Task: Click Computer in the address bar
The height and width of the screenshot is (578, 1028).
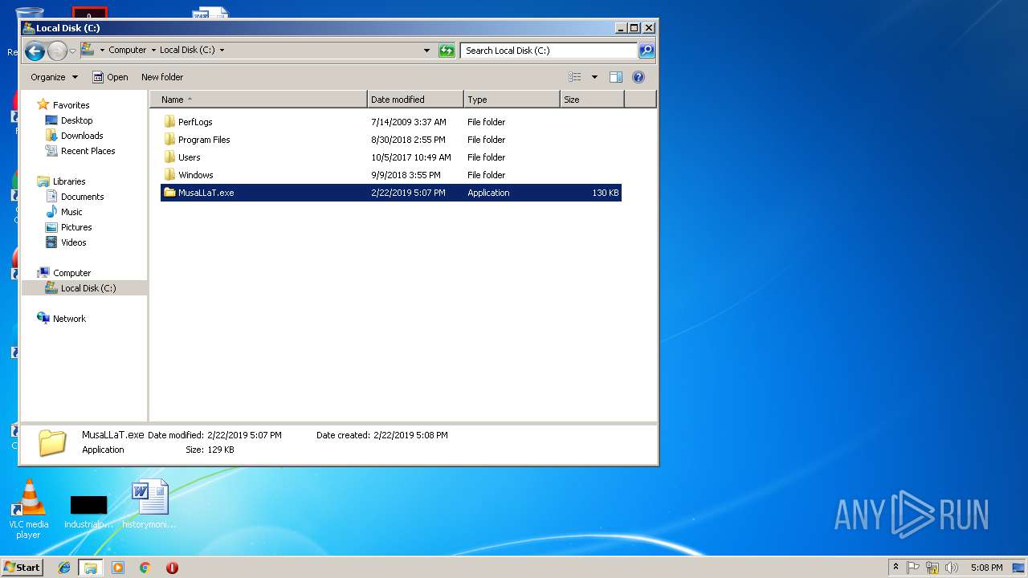Action: pos(128,50)
